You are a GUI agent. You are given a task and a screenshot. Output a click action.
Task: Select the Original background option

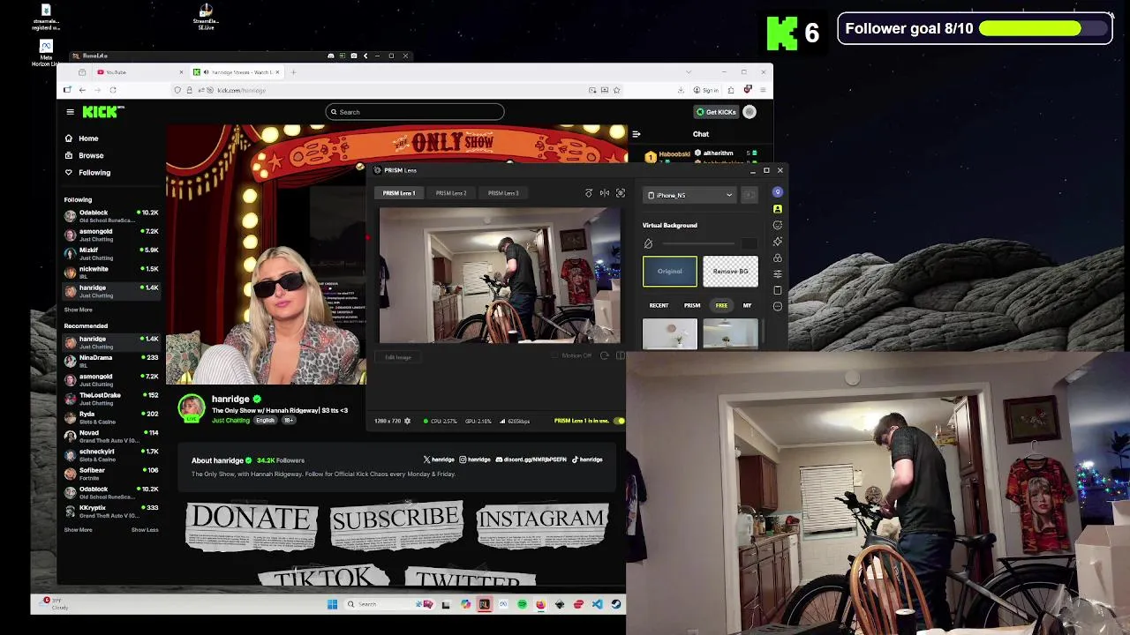670,272
